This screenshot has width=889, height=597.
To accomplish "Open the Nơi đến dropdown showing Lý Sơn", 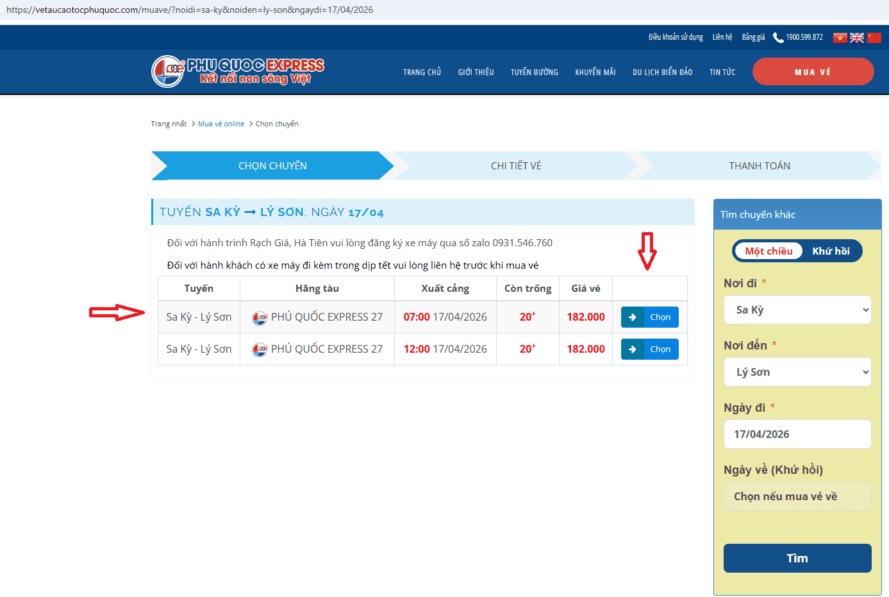I will tap(797, 372).
